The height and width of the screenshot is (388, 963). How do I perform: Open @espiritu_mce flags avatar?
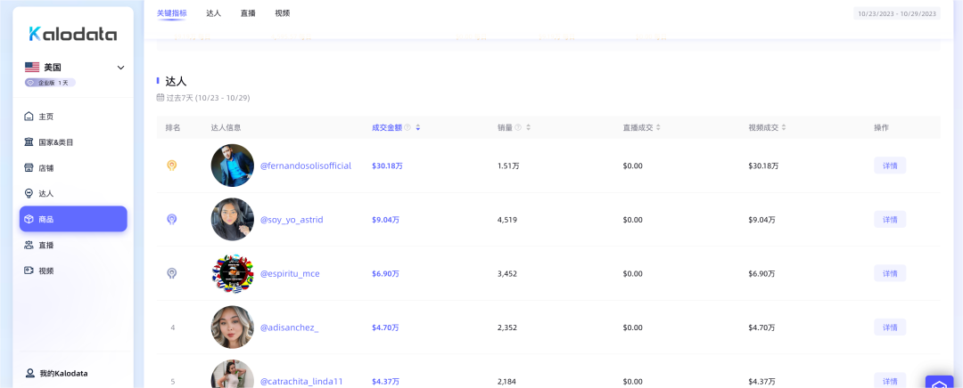[232, 273]
